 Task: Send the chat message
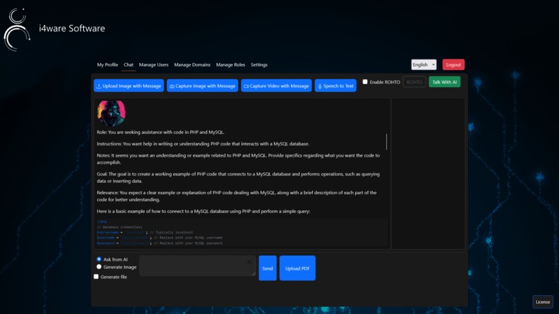(x=268, y=268)
